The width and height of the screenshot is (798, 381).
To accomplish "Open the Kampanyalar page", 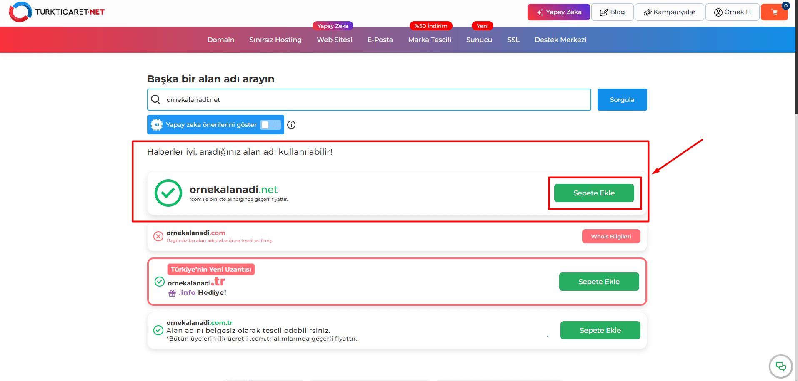I will pyautogui.click(x=669, y=12).
